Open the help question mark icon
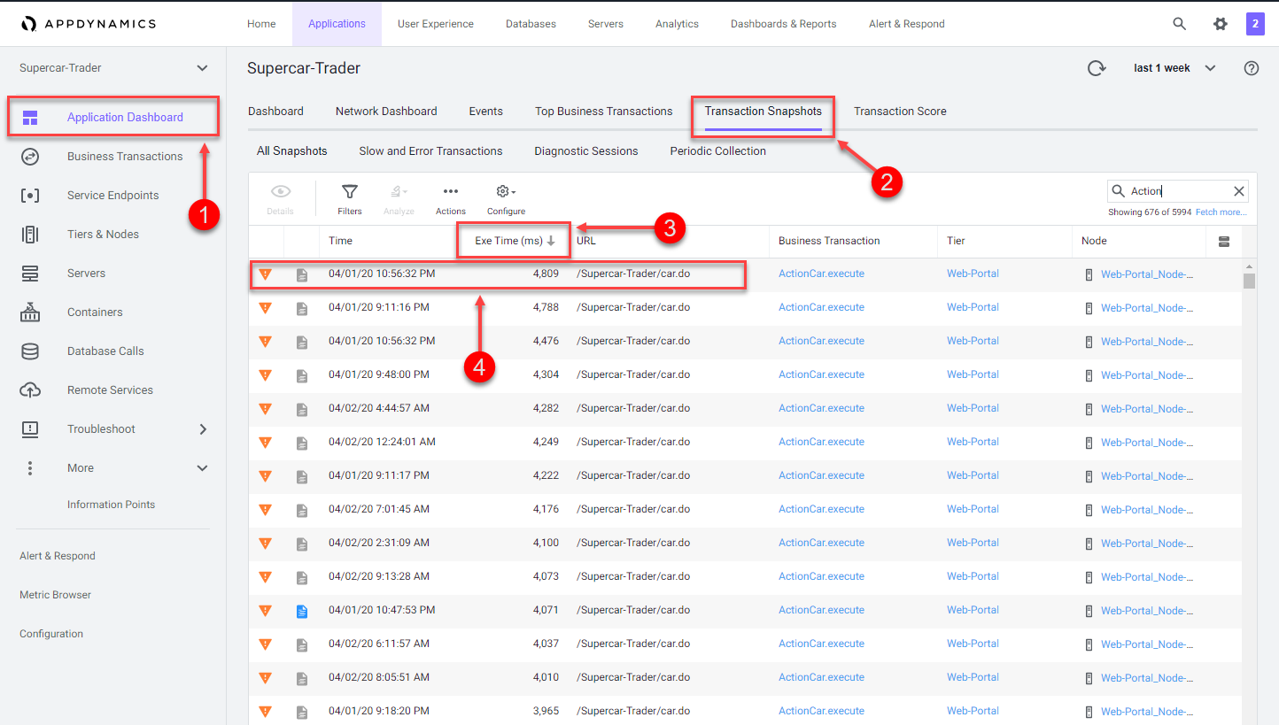This screenshot has width=1279, height=725. (x=1252, y=68)
